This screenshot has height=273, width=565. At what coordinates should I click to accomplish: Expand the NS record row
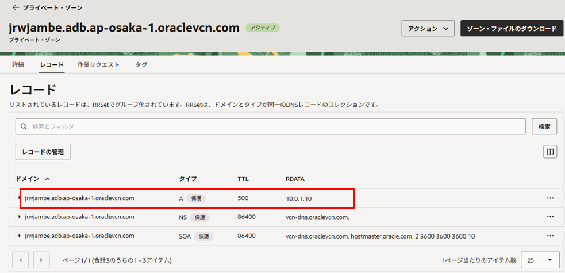(20, 217)
